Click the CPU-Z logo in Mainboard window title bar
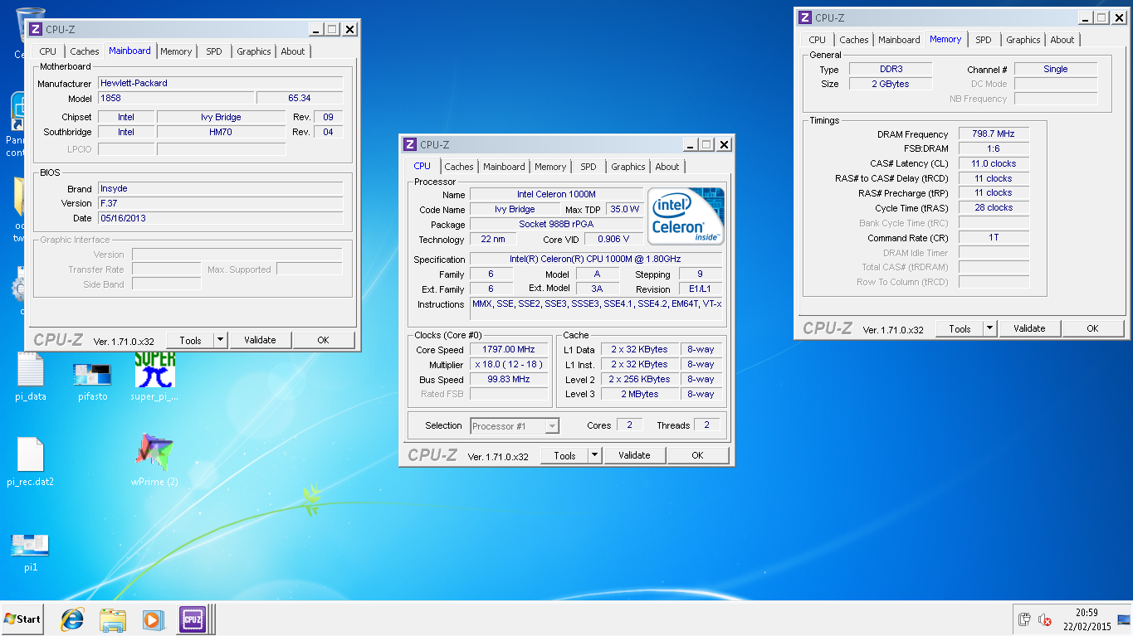This screenshot has height=636, width=1133. tap(35, 29)
